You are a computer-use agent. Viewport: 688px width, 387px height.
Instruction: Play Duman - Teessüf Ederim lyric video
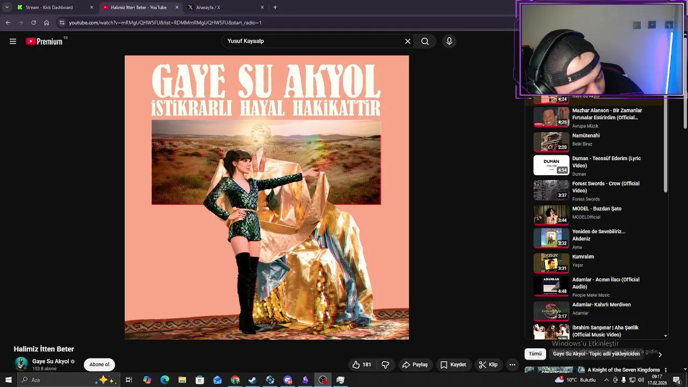pyautogui.click(x=597, y=166)
